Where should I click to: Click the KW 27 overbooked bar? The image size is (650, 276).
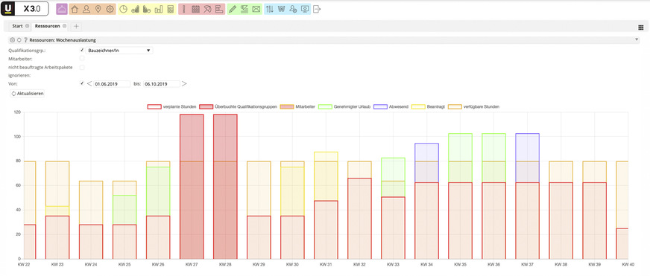click(192, 187)
